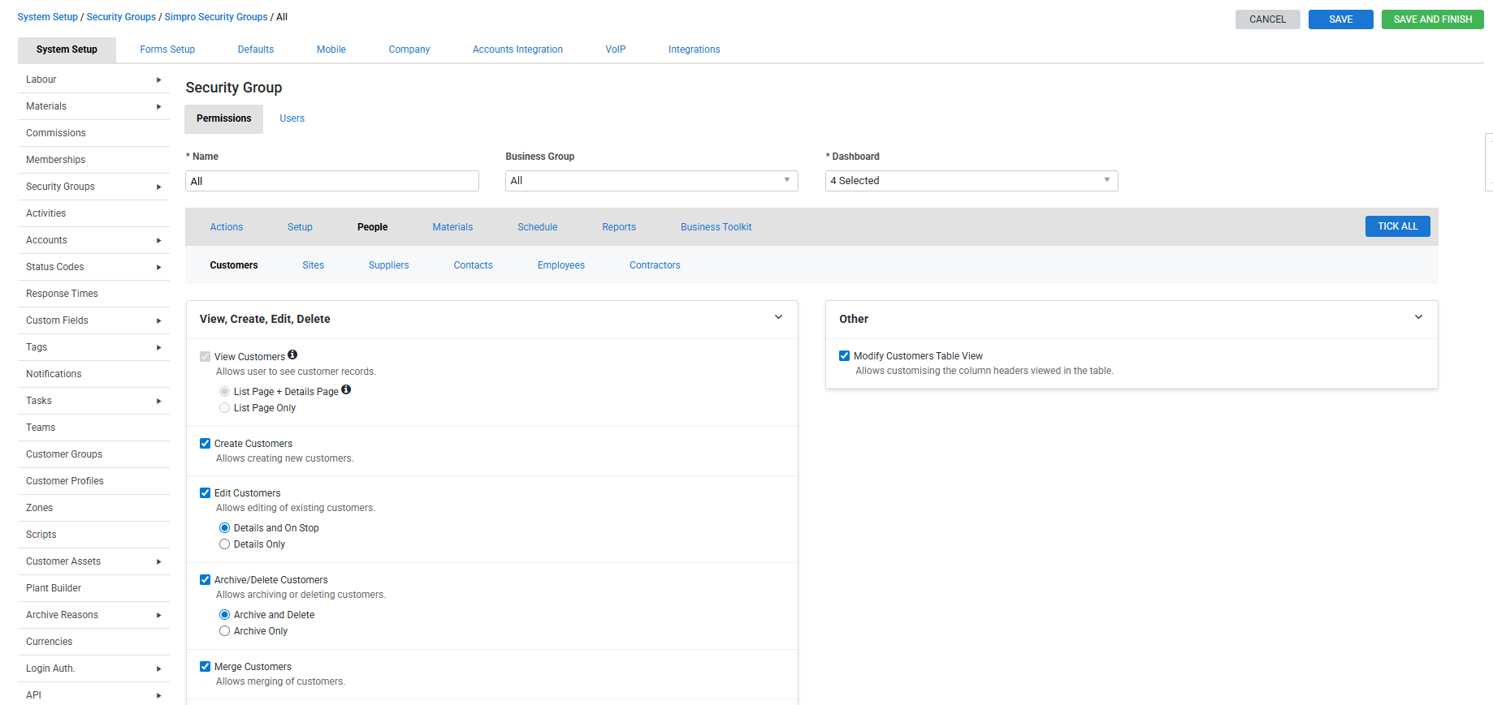This screenshot has height=705, width=1493.
Task: Click info icon next to View Customers
Action: click(292, 355)
